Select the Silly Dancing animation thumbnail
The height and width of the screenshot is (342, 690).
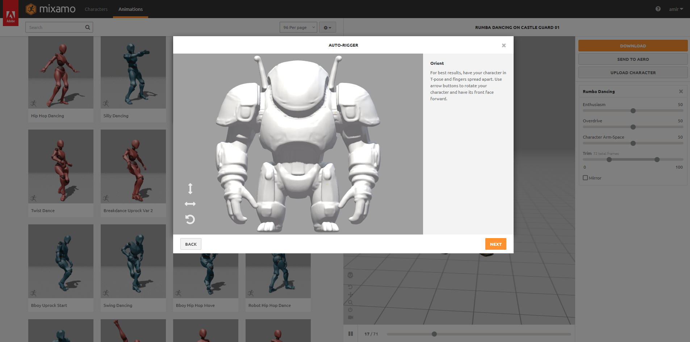(133, 72)
